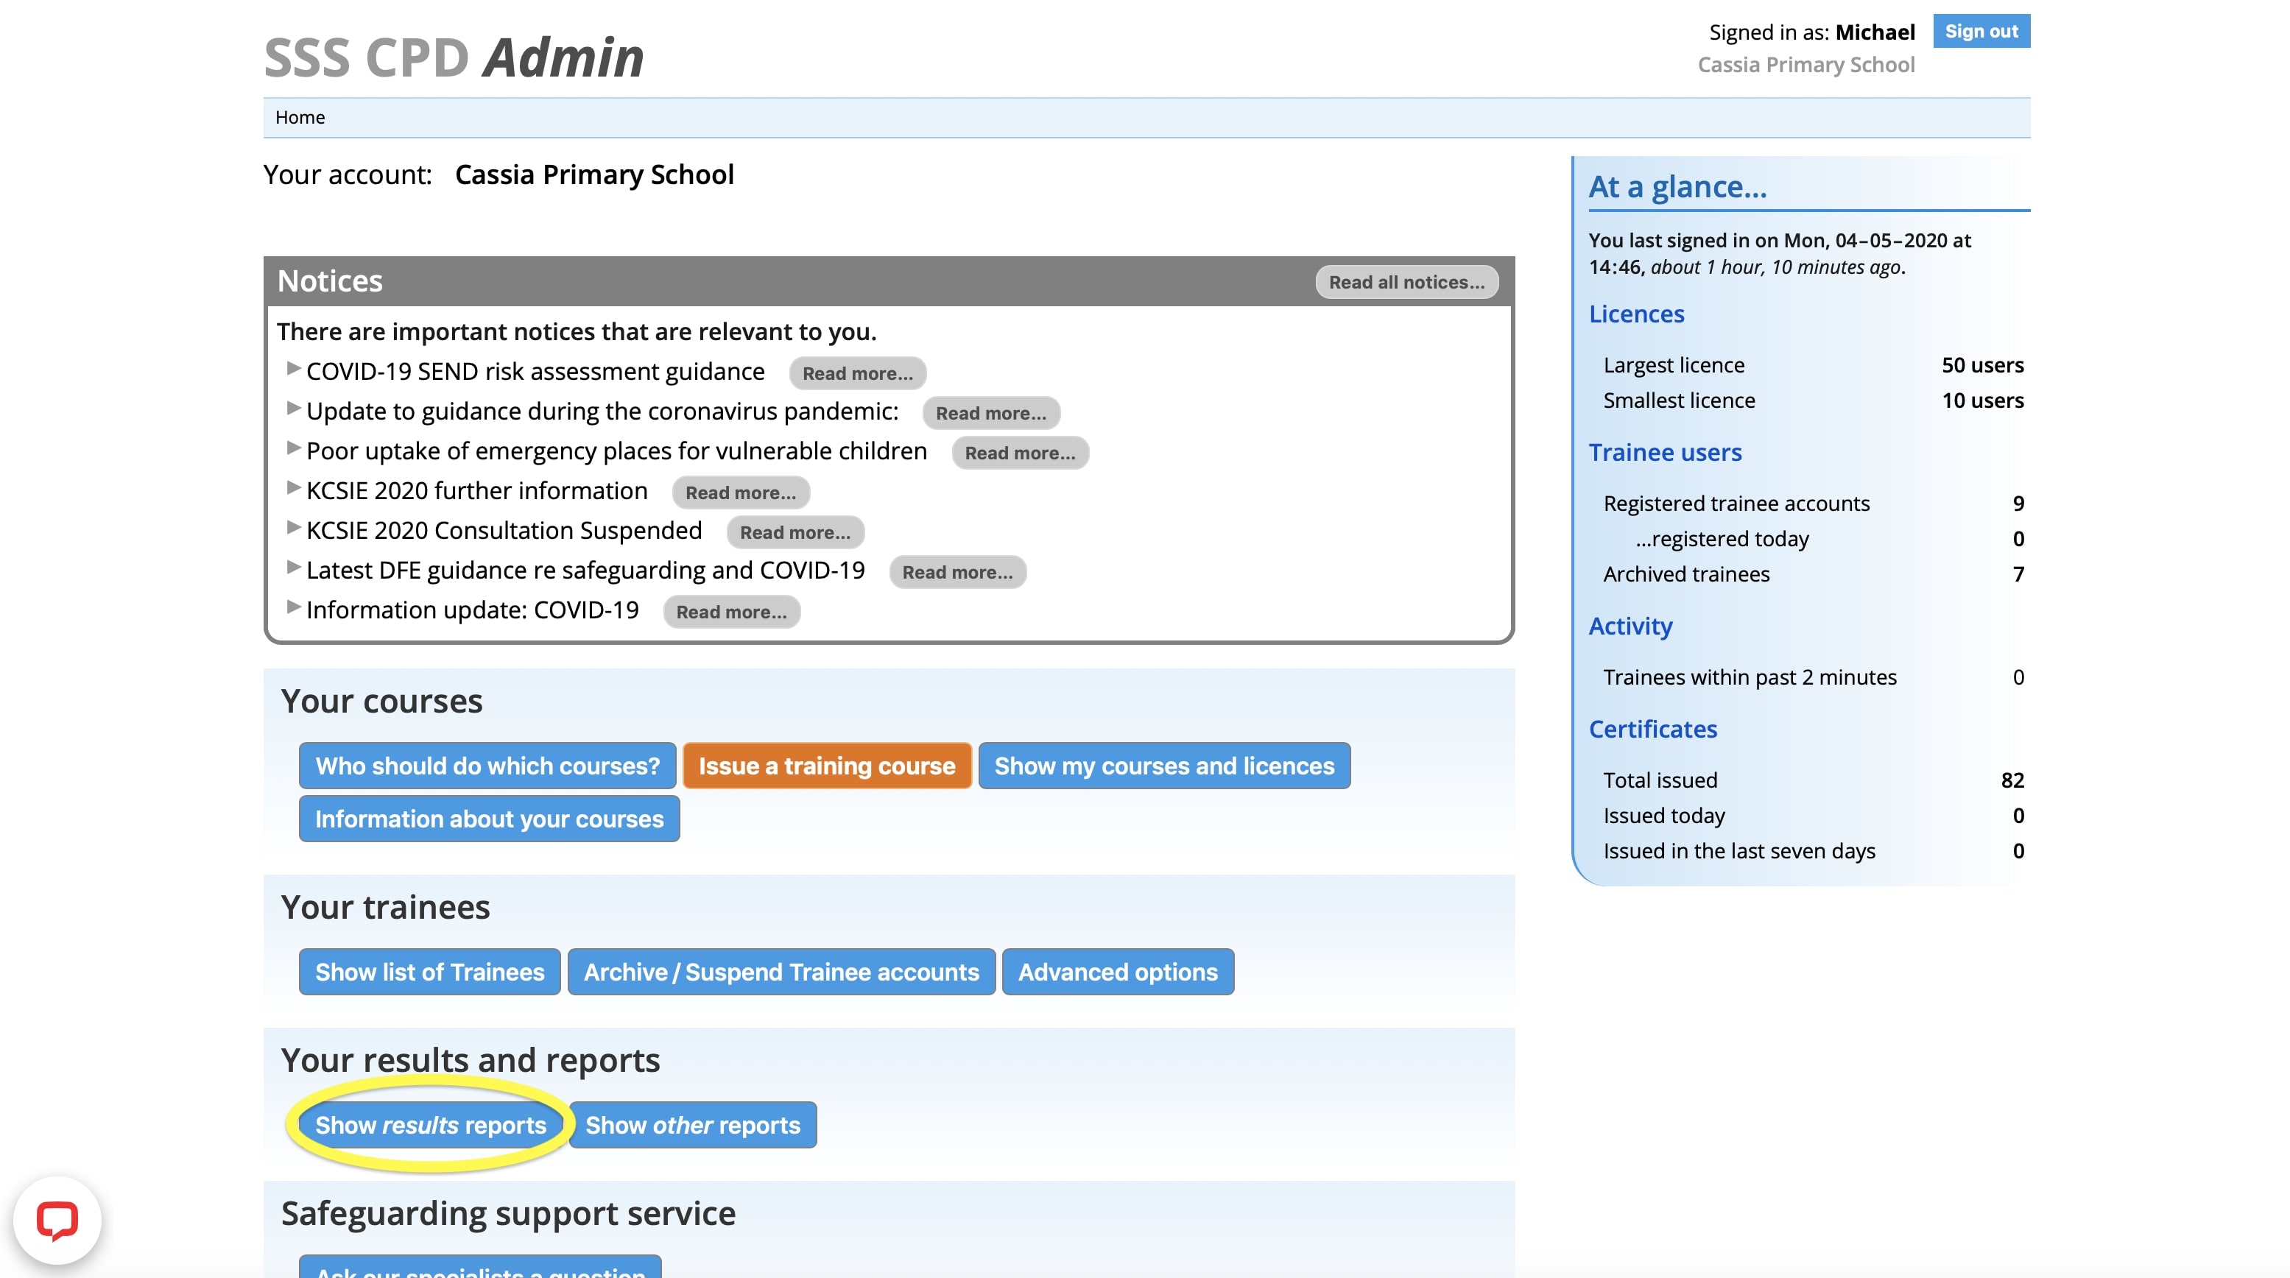This screenshot has width=2290, height=1278.
Task: Click the orange Issue a training course button
Action: [x=827, y=766]
